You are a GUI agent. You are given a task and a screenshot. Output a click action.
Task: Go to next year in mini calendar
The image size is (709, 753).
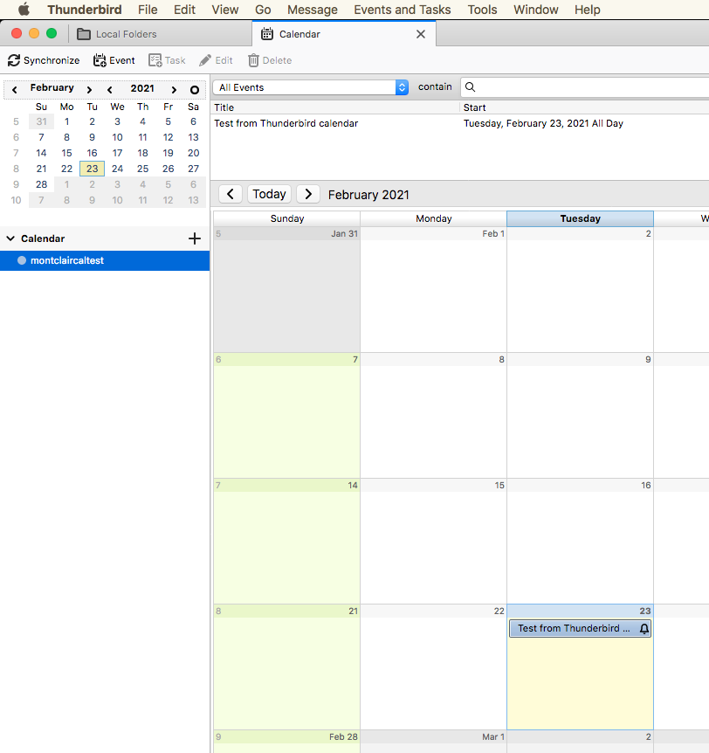(x=174, y=90)
